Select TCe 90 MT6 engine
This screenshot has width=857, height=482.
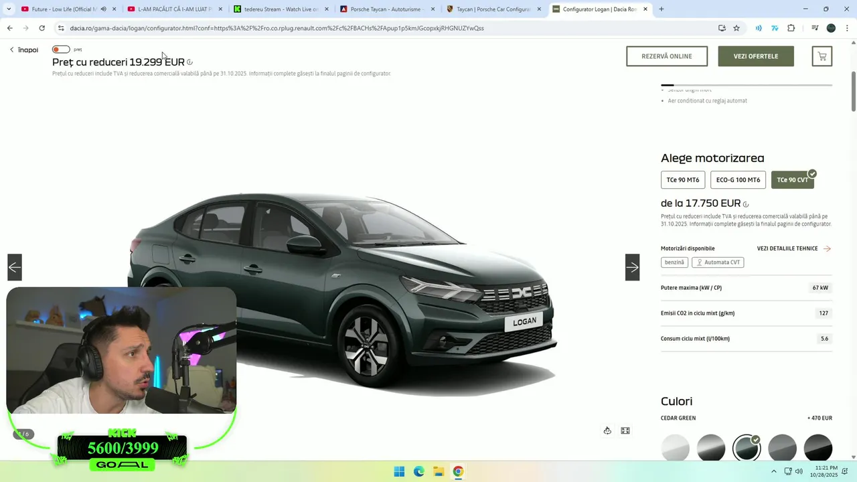683,180
